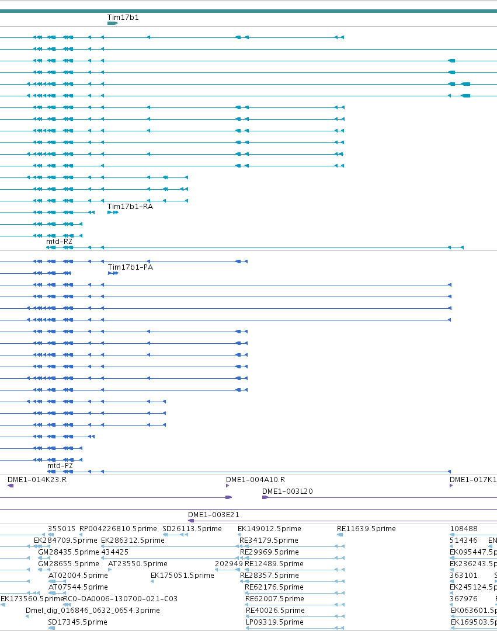Screen dimensions: 497x631
Task: Click the DME1-003E21 label
Action: (214, 515)
